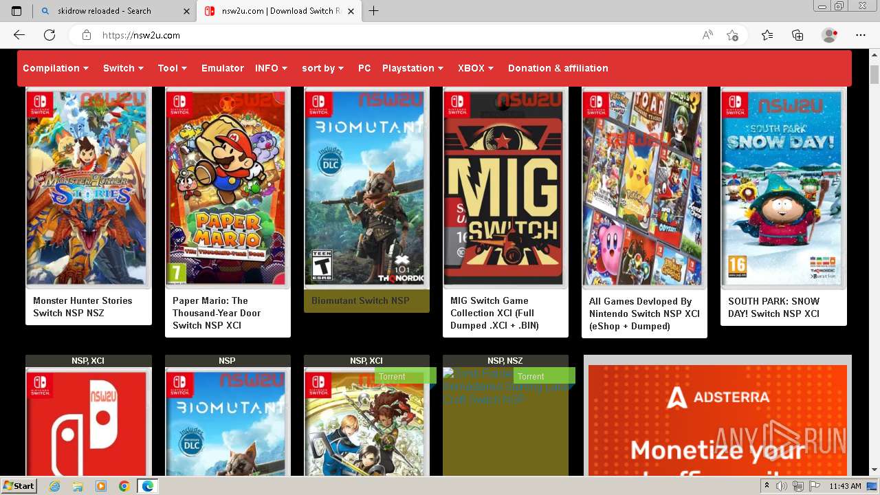Expand the Tool menu

[173, 68]
